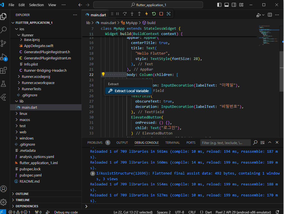
Task: Click UTF-8 encoding status item
Action: tap(180, 212)
